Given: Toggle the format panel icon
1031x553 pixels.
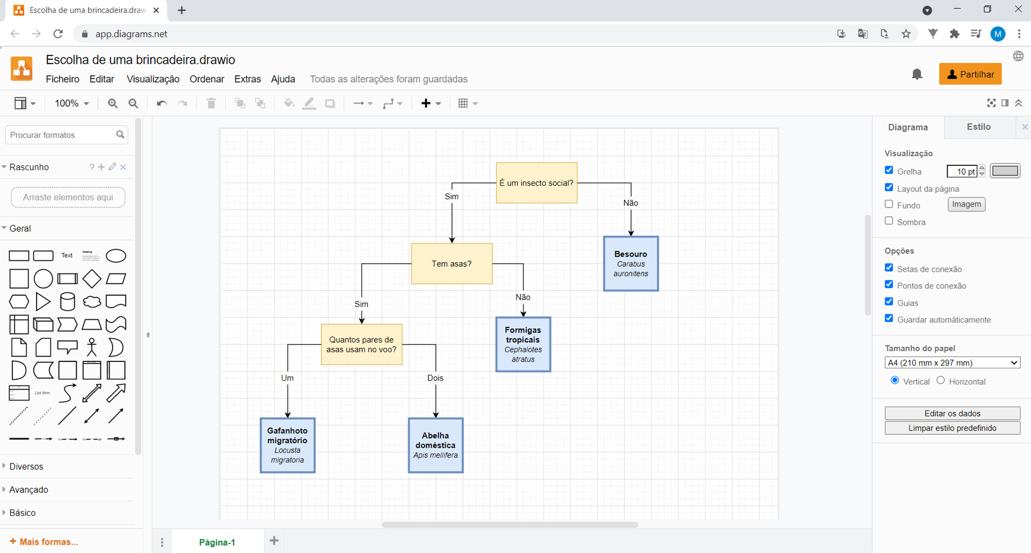Looking at the screenshot, I should (x=1005, y=103).
